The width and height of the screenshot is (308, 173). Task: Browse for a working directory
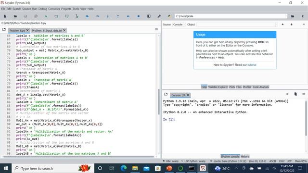tap(293, 16)
